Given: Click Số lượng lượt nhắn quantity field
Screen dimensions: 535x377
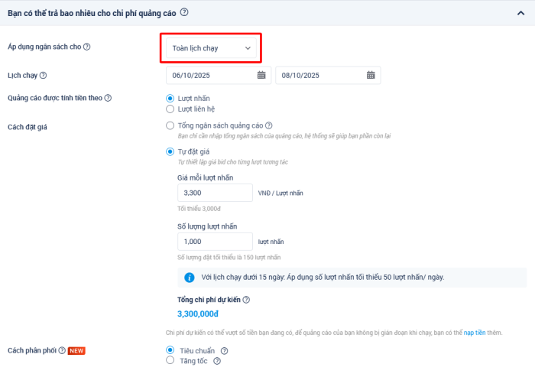Looking at the screenshot, I should tap(215, 242).
